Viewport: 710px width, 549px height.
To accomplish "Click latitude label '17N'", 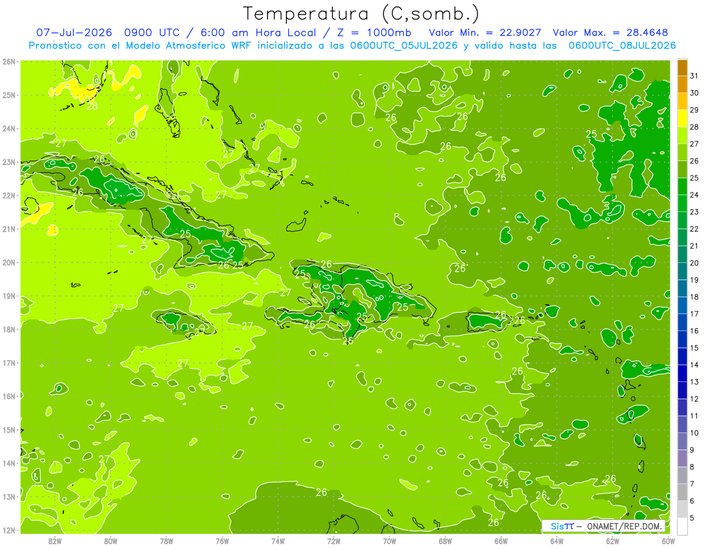I will [9, 362].
